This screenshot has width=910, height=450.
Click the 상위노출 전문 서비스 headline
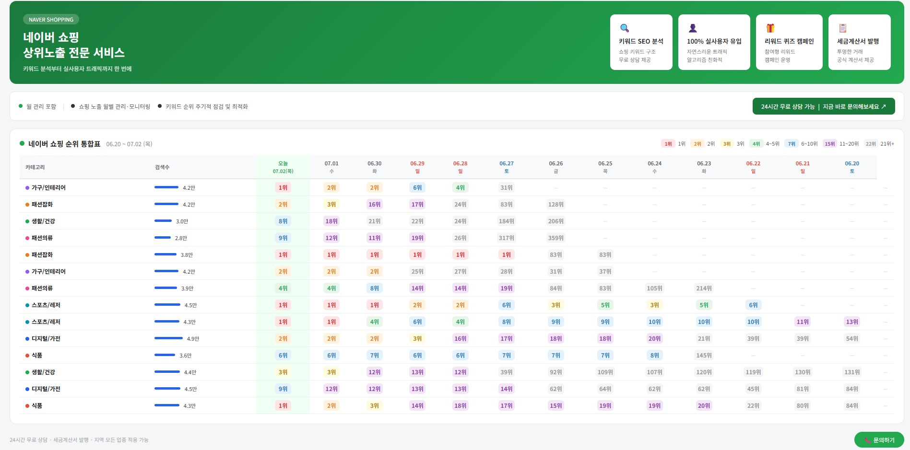pyautogui.click(x=74, y=53)
